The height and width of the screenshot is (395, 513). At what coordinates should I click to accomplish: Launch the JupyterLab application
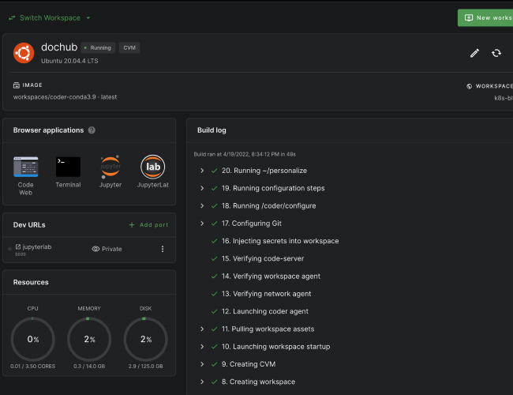point(153,167)
